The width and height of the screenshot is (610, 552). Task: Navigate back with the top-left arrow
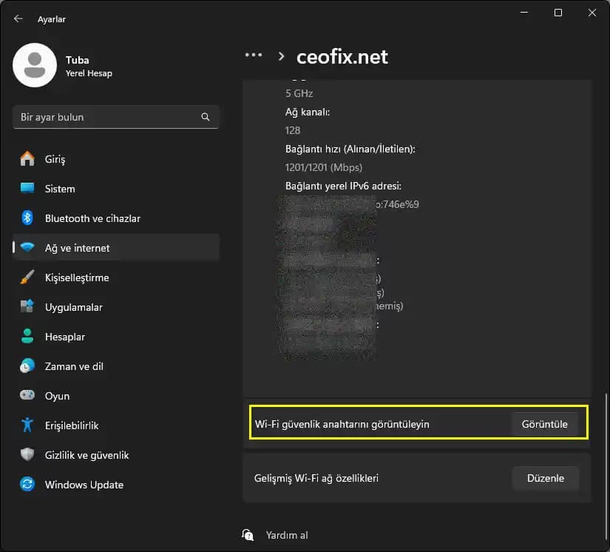(16, 18)
